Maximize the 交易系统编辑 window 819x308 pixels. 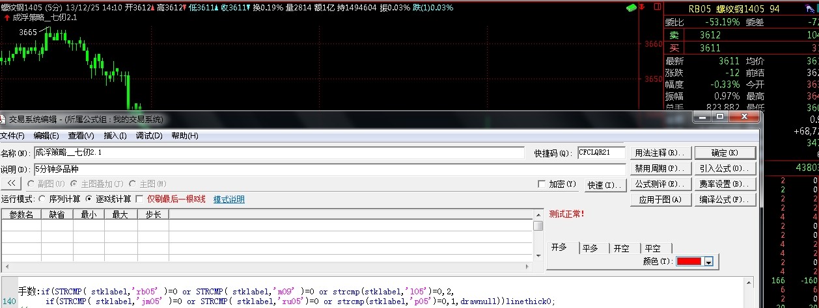click(x=719, y=117)
